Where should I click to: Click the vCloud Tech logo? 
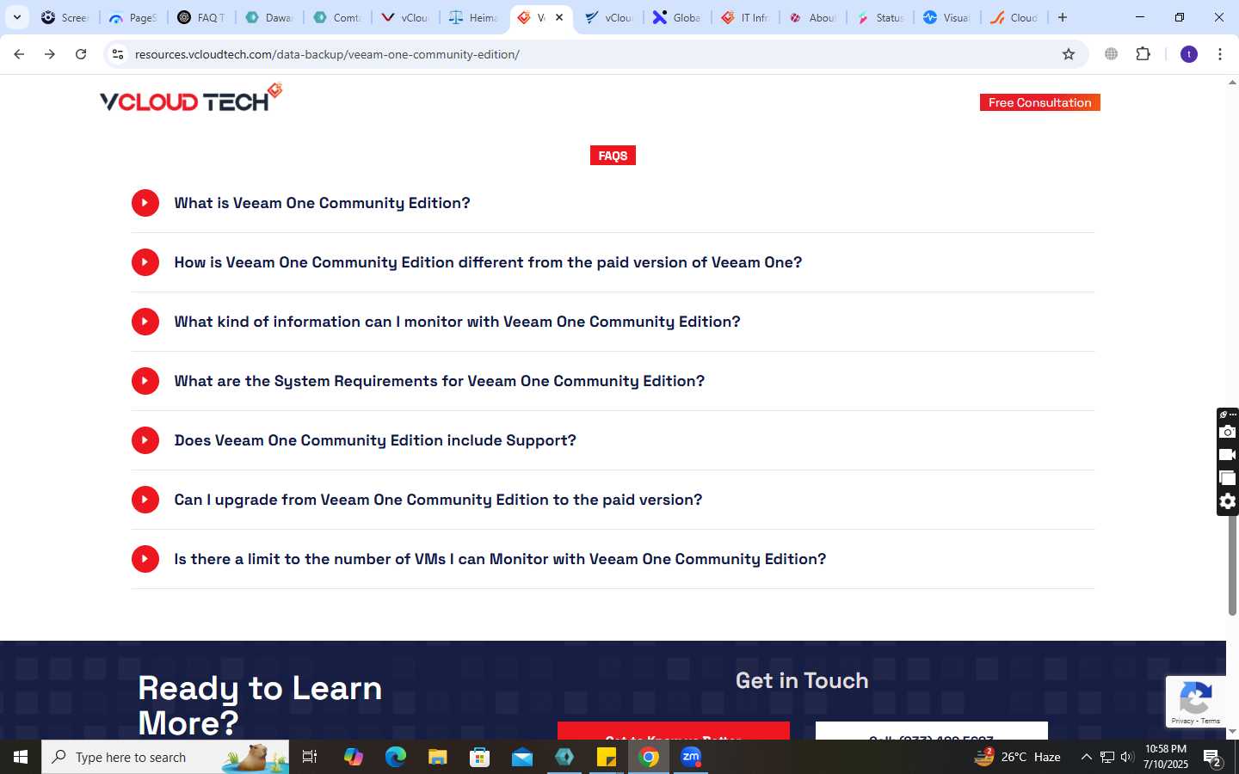tap(191, 98)
